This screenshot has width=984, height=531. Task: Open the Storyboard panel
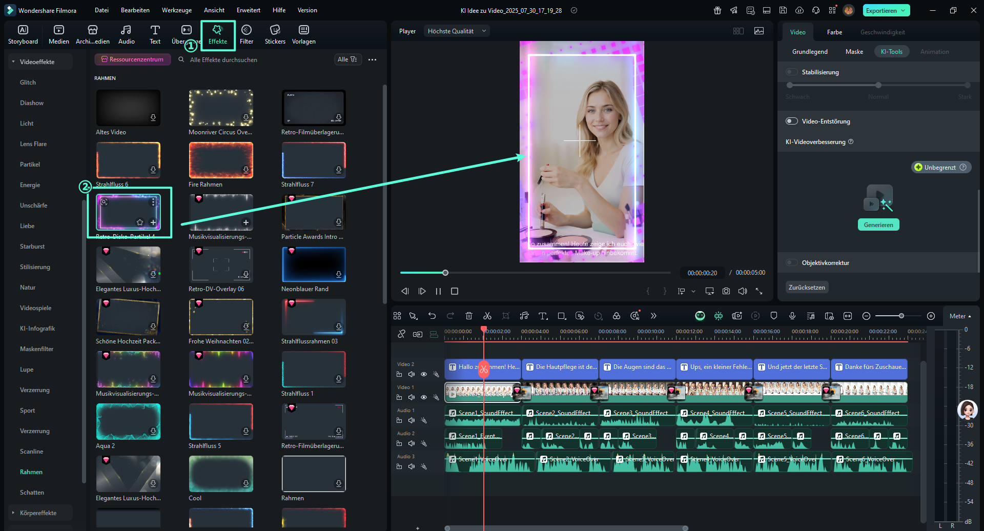pyautogui.click(x=23, y=35)
